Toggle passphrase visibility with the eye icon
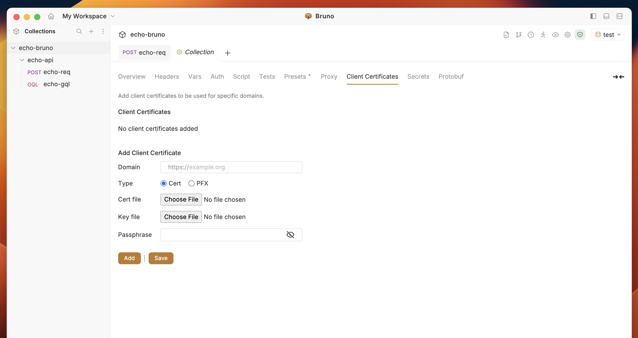 [x=290, y=235]
